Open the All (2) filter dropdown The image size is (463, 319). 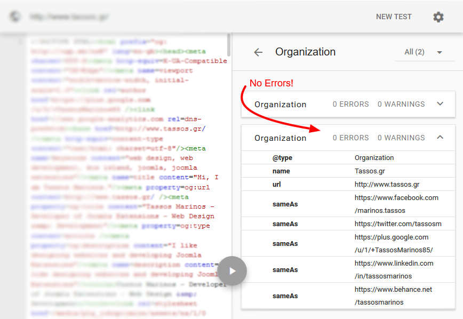click(425, 52)
